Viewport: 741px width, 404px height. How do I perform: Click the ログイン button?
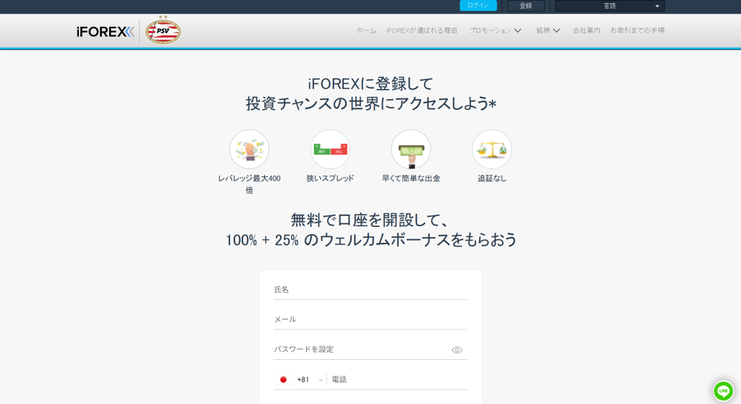click(x=478, y=6)
